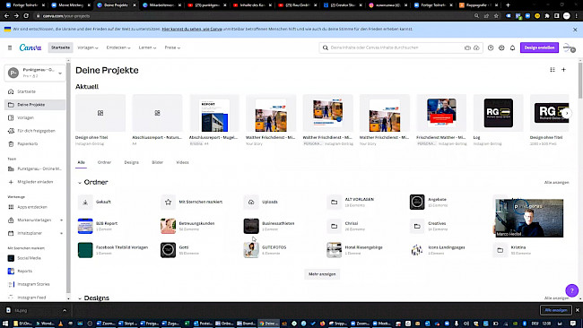The width and height of the screenshot is (583, 328).
Task: Click Alle anzeigen in the download bar
Action: [x=556, y=310]
